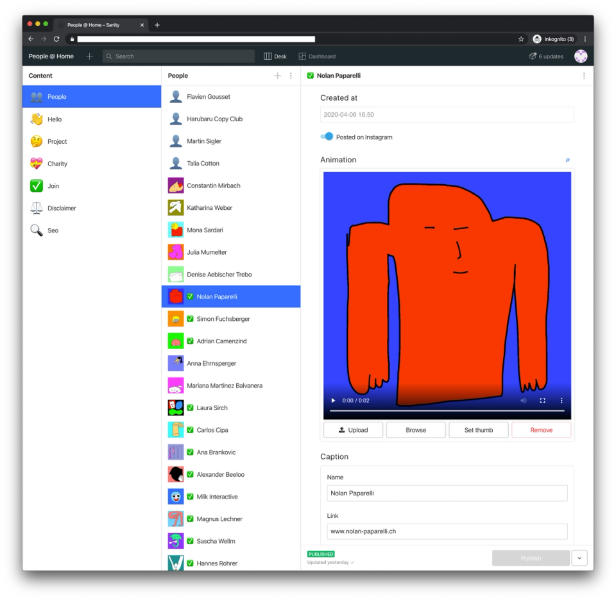
Task: Click Mona Sardari's thumbnail
Action: (176, 230)
